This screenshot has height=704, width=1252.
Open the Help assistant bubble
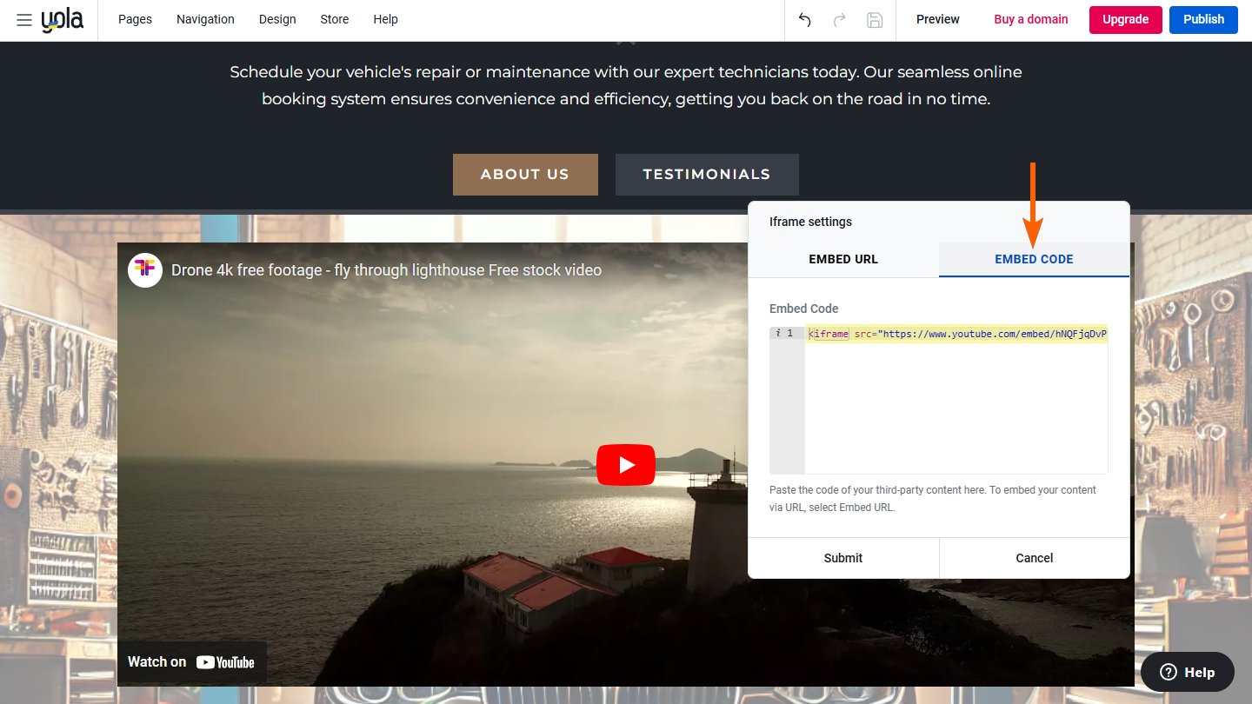click(1187, 671)
